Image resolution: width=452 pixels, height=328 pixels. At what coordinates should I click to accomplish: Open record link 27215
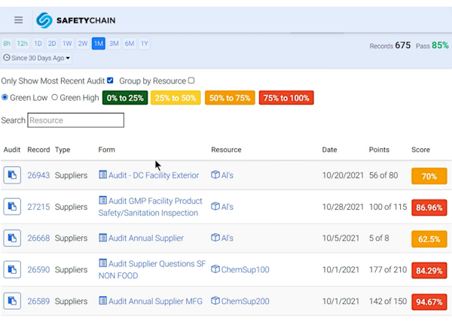pyautogui.click(x=38, y=207)
